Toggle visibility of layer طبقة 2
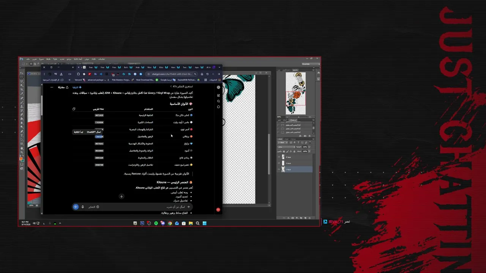This screenshot has width=486, height=273. point(279,163)
